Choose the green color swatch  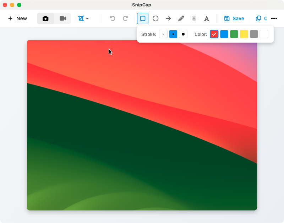(234, 34)
